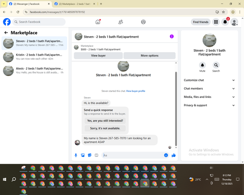The height and width of the screenshot is (195, 244).
Task: Search within the conversation
Action: pos(216,65)
